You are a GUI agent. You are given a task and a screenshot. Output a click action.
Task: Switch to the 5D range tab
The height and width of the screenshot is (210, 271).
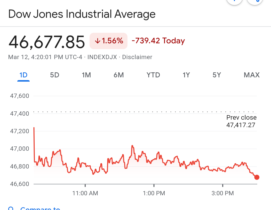pyautogui.click(x=54, y=75)
